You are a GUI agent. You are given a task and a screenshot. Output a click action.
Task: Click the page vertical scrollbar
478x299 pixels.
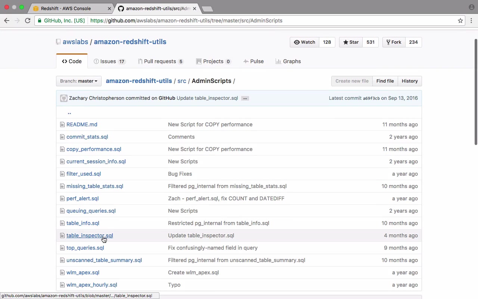(476, 92)
